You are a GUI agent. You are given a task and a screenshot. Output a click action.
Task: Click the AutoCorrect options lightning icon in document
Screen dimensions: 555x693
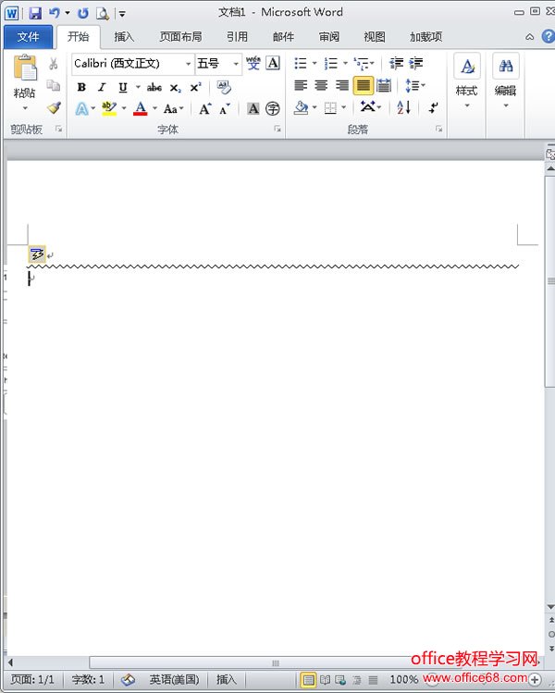coord(37,254)
